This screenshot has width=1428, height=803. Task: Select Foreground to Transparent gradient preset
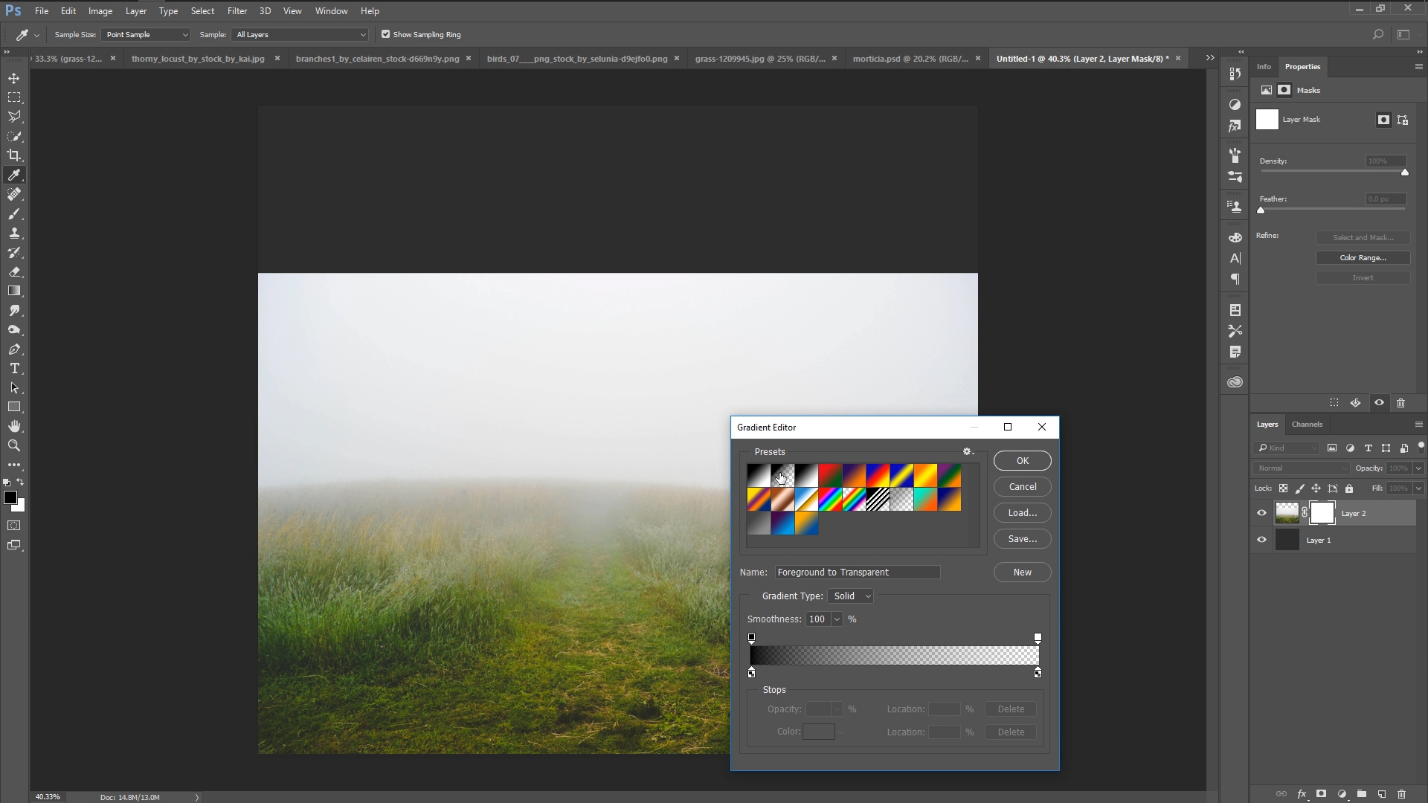coord(782,476)
